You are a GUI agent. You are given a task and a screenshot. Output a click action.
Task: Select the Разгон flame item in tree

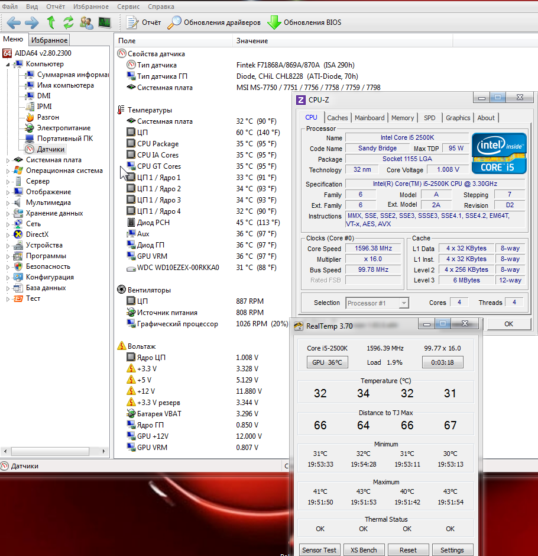click(47, 117)
